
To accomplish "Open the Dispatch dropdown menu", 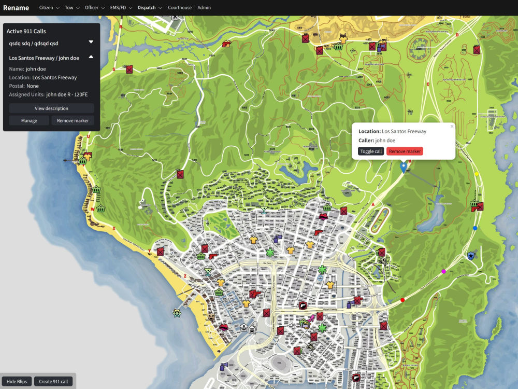I will click(150, 8).
